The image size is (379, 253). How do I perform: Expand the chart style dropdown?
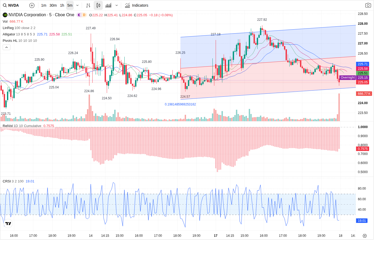coord(117,5)
